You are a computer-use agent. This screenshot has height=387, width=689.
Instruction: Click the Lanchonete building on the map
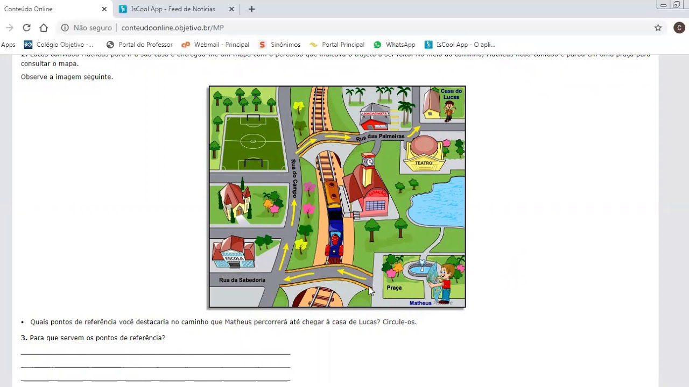pos(375,117)
